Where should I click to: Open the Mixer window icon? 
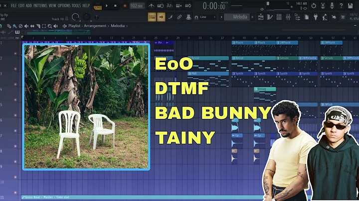[x=288, y=17]
